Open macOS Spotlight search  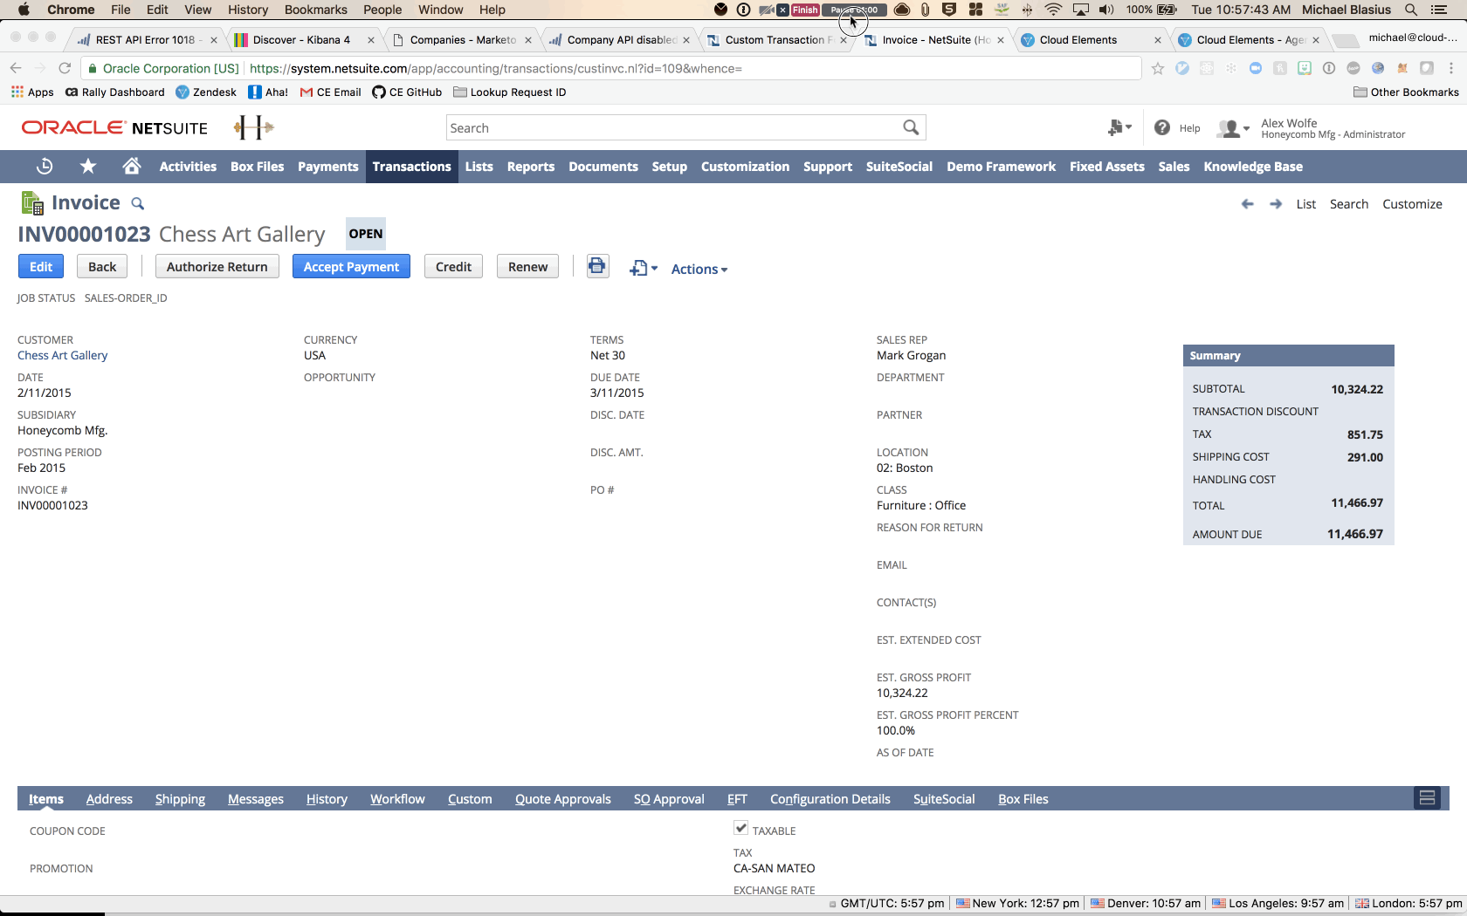[1411, 10]
